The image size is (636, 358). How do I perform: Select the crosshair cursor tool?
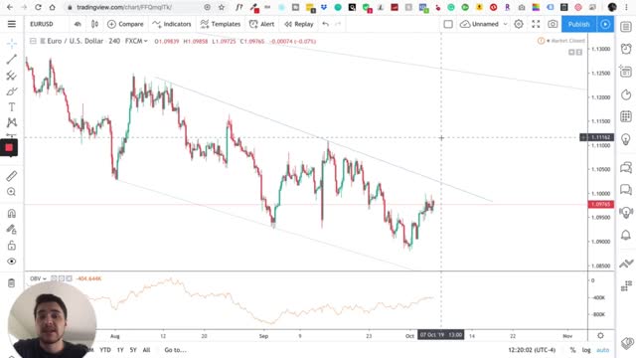pyautogui.click(x=11, y=44)
